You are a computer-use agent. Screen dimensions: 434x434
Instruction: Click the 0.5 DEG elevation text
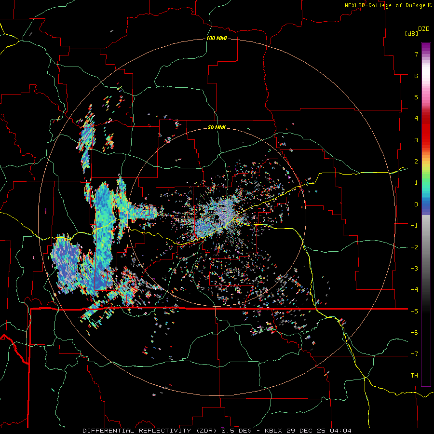tap(236, 431)
